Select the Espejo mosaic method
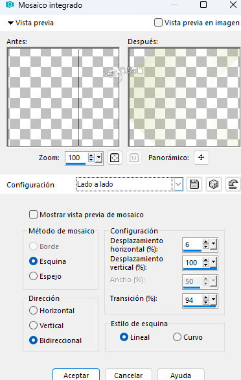 click(x=33, y=276)
